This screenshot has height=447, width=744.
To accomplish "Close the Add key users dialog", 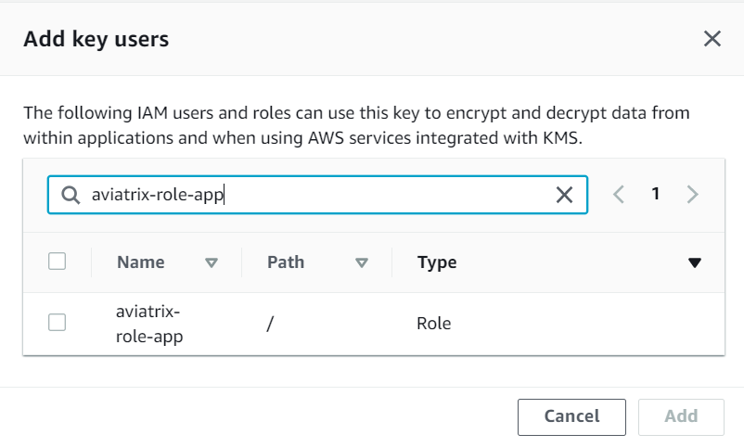I will (x=712, y=39).
